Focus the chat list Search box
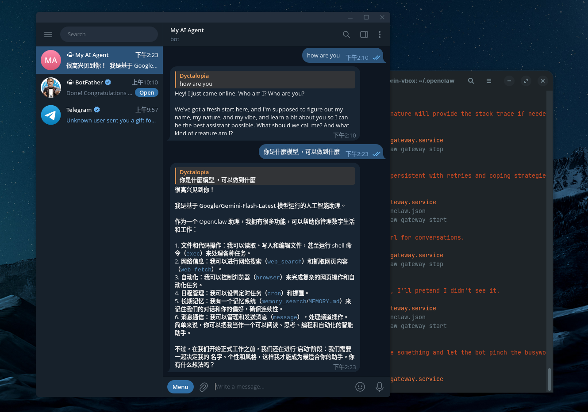This screenshot has height=412, width=588. pos(109,34)
